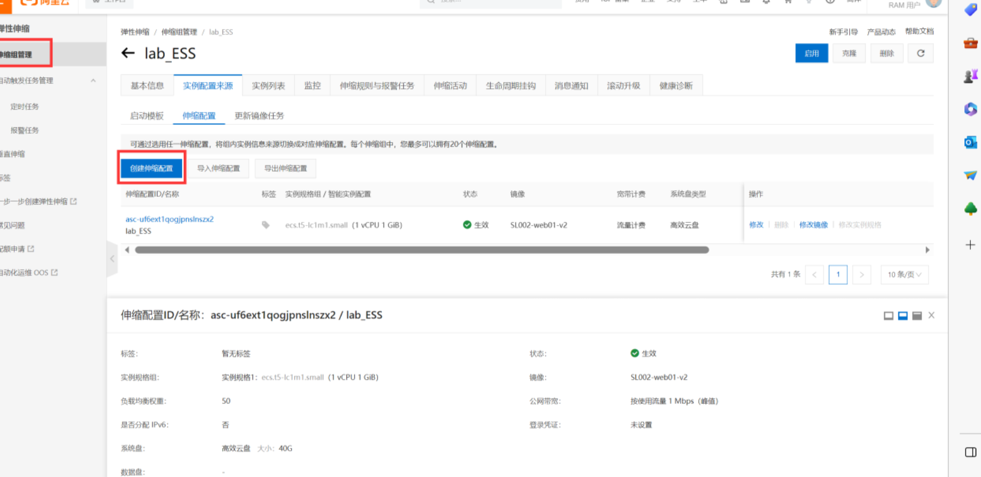The height and width of the screenshot is (477, 981).
Task: Click the external link icon next to 自动化运维 OOS
Action: click(x=55, y=272)
